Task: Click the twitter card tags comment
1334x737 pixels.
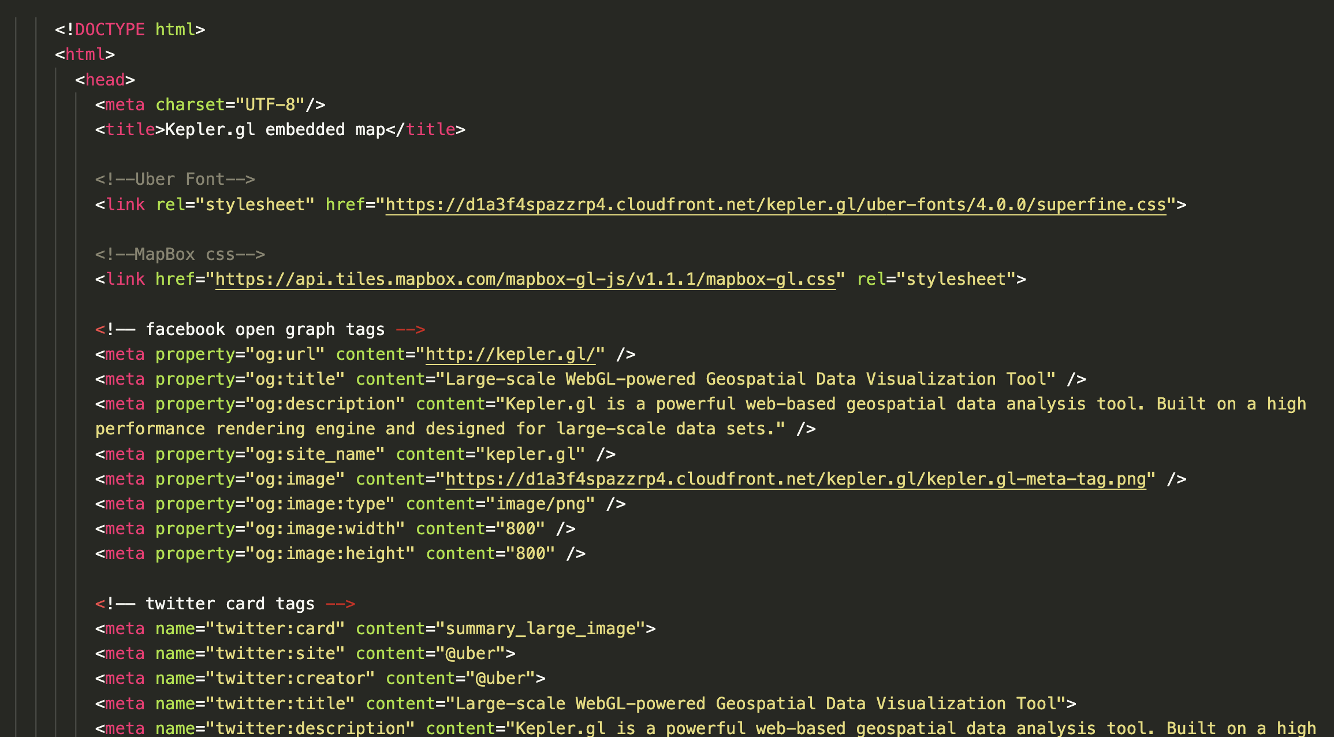Action: [229, 604]
